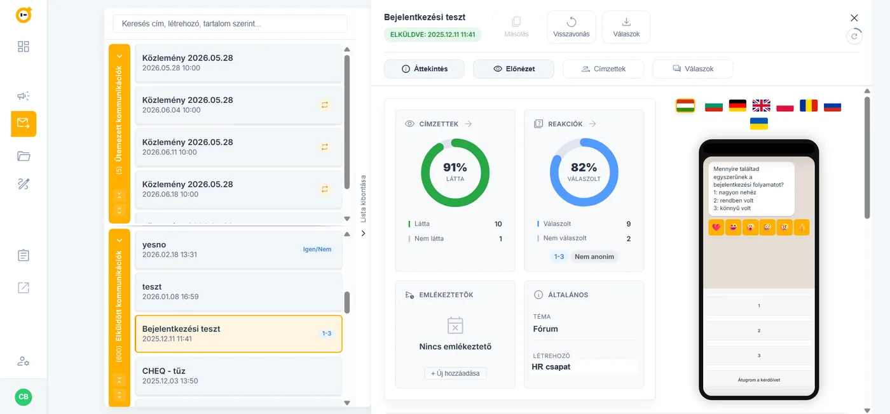Select the Ukrainian flag language

click(759, 123)
